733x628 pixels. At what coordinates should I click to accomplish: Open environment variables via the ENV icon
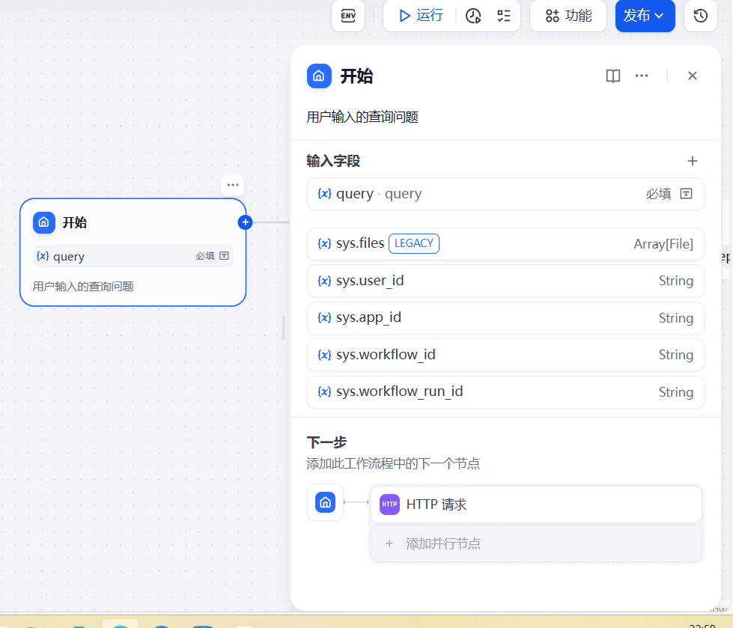(347, 16)
